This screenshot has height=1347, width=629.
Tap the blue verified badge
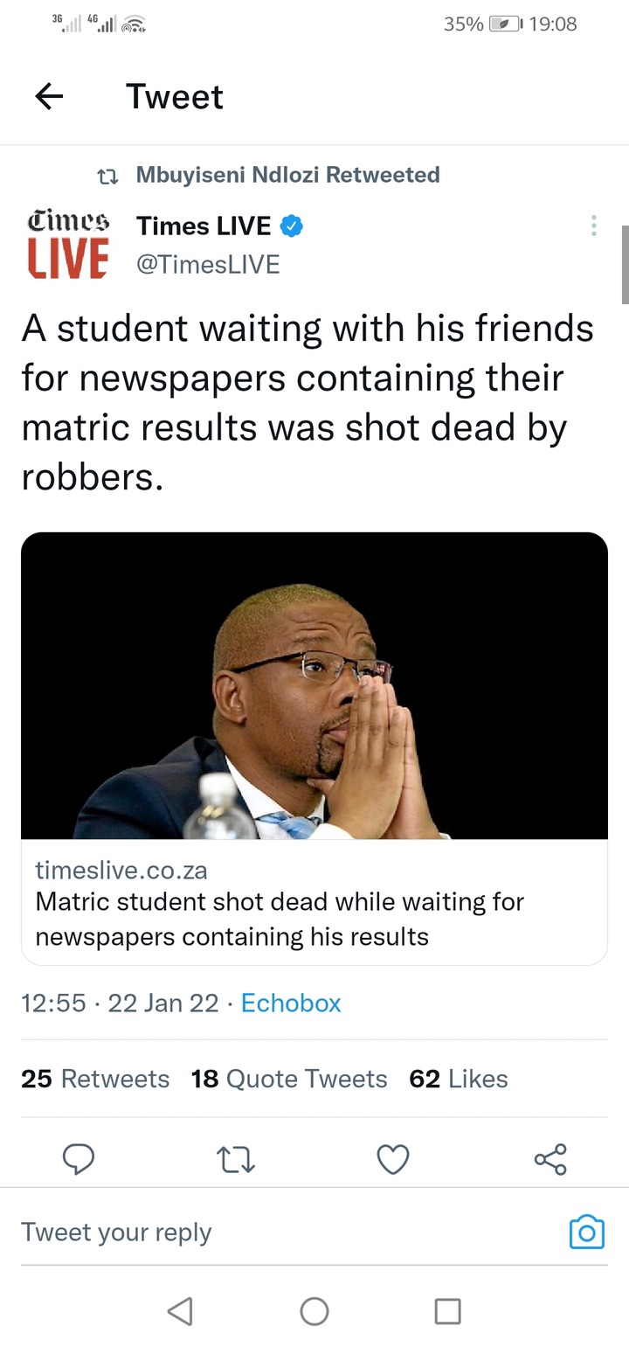(x=291, y=226)
